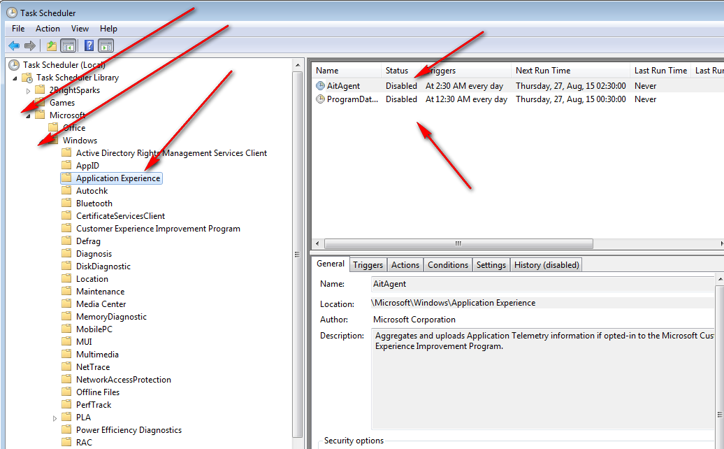724x449 pixels.
Task: Collapse the Microsoft folder node
Action: pyautogui.click(x=28, y=116)
